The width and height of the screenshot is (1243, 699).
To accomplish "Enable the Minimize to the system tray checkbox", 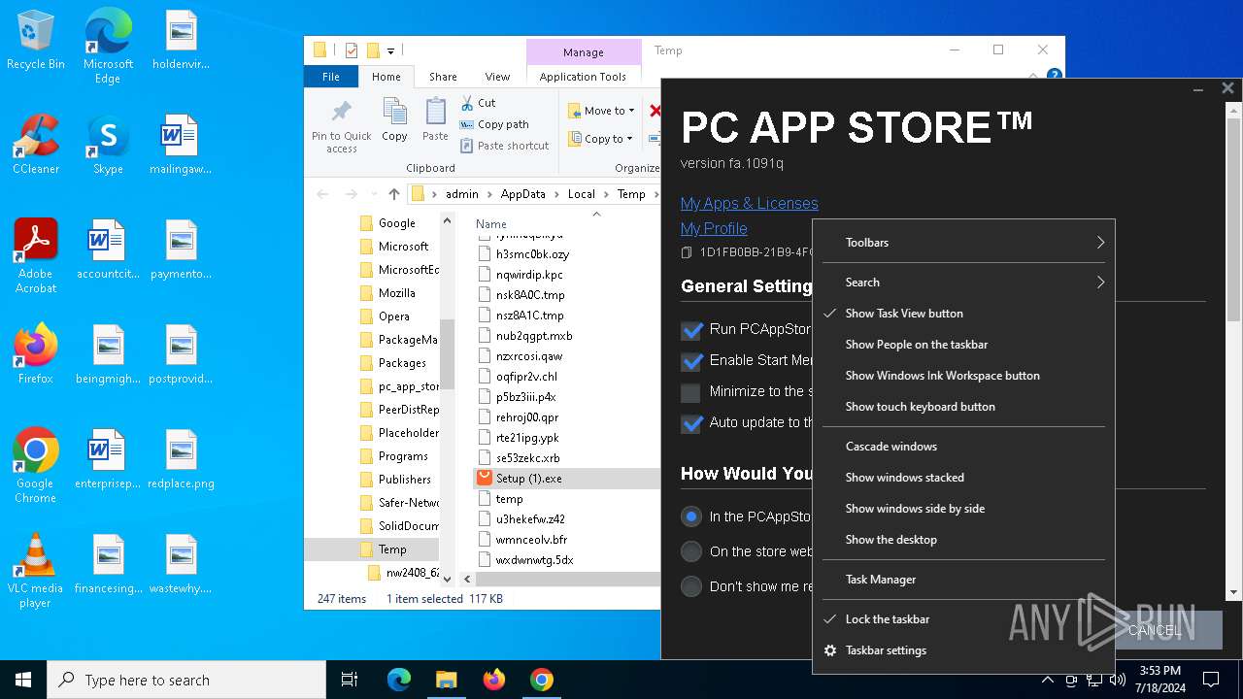I will [x=690, y=392].
